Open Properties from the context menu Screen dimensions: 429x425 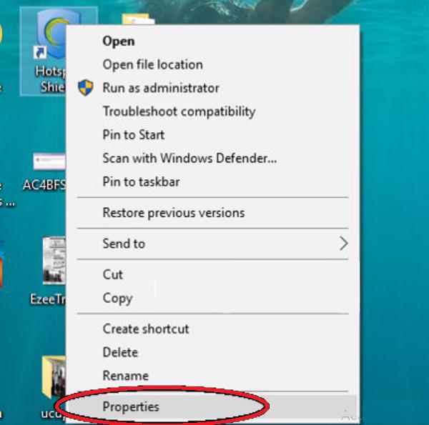131,406
